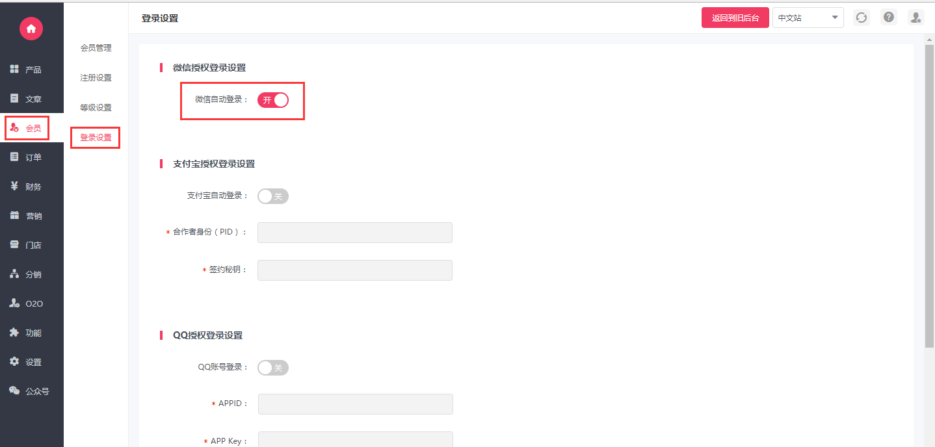935x447 pixels.
Task: Click the 公众号 WeChat icon
Action: 14,391
